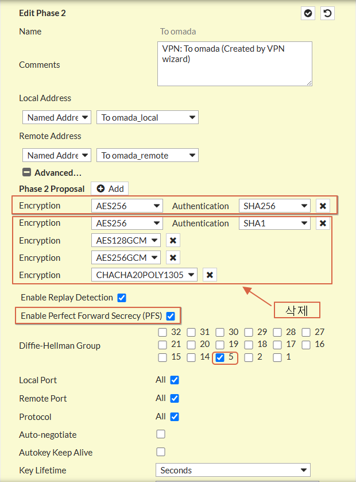The height and width of the screenshot is (482, 356).
Task: Check Diffie-Hellman group 29
Action: 249,332
